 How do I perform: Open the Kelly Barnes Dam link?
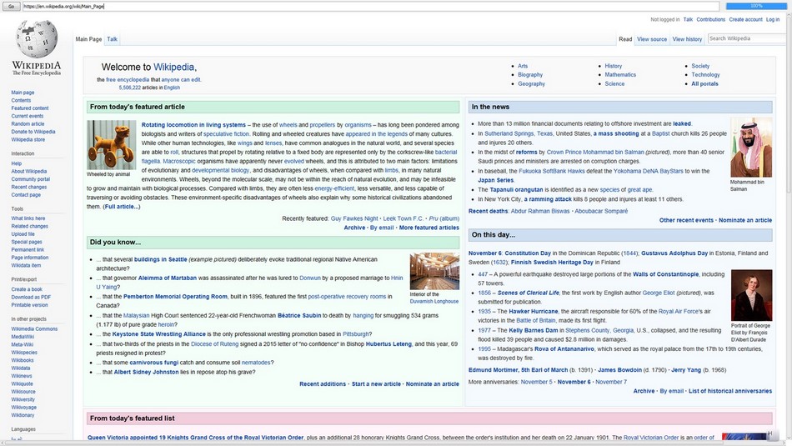(534, 330)
